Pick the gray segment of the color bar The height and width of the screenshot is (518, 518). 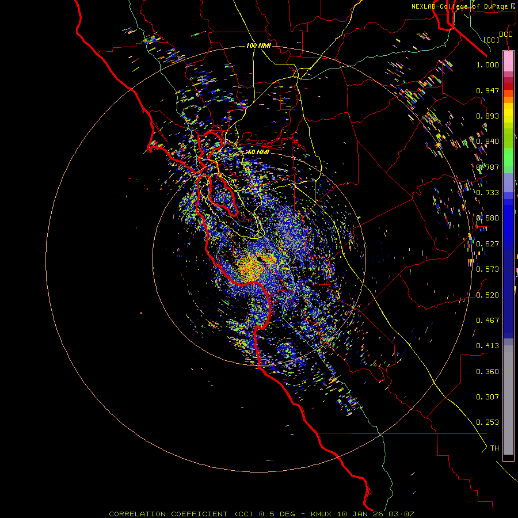(x=508, y=400)
